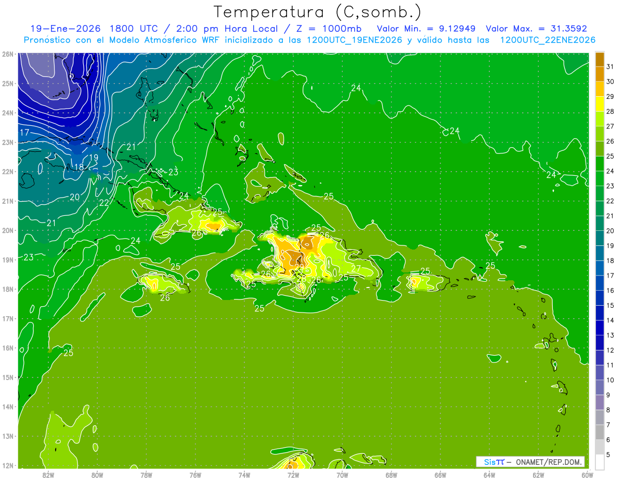Screen dimensions: 624x482
Task: Click the '1200UTC_19ENE2026' initialization timestamp
Action: pos(354,40)
